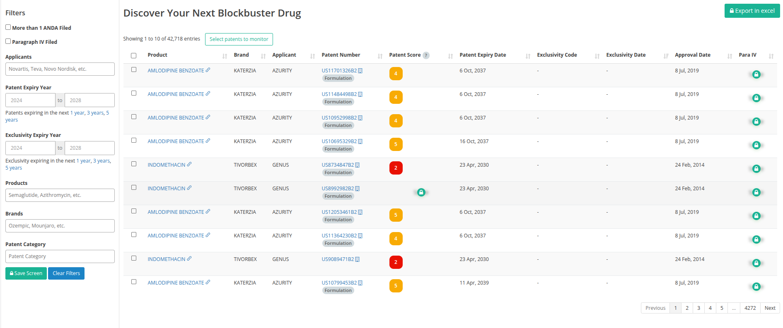Check the row for patent US12053461B2
Image resolution: width=783 pixels, height=328 pixels.
pos(133,211)
